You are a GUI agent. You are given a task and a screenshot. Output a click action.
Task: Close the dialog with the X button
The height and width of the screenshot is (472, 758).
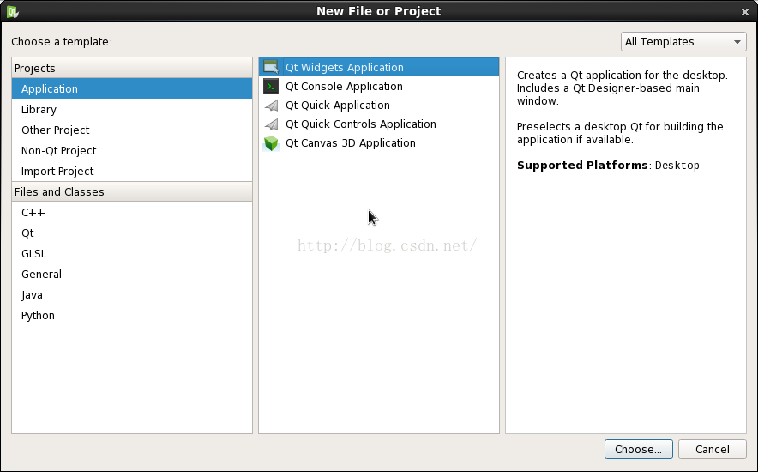click(745, 12)
